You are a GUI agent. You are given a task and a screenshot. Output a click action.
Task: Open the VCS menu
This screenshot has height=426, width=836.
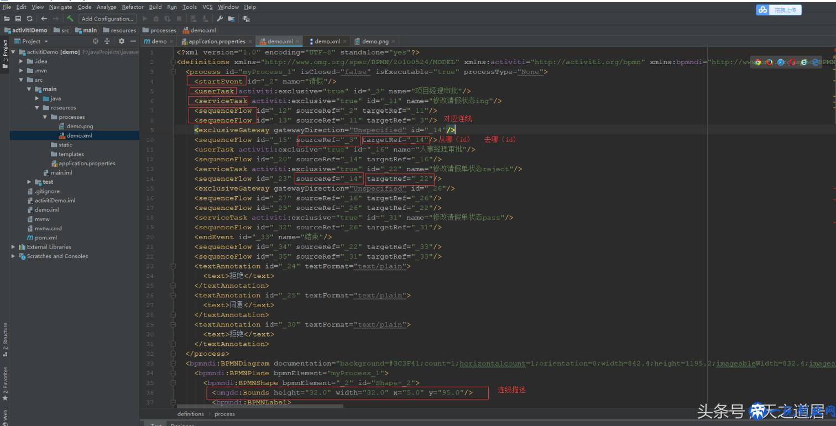[207, 7]
